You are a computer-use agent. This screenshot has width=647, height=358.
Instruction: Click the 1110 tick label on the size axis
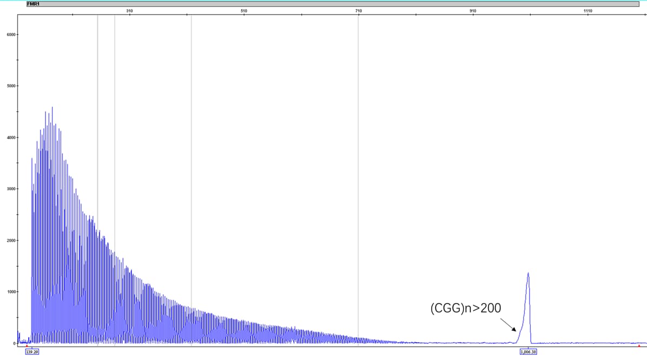(588, 11)
